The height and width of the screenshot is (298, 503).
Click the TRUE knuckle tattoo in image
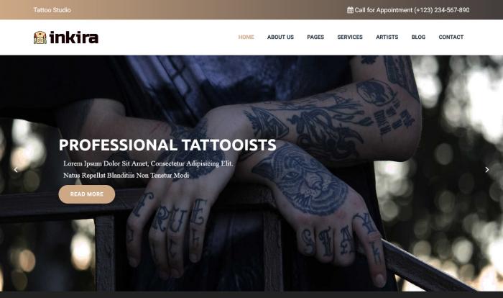click(170, 214)
